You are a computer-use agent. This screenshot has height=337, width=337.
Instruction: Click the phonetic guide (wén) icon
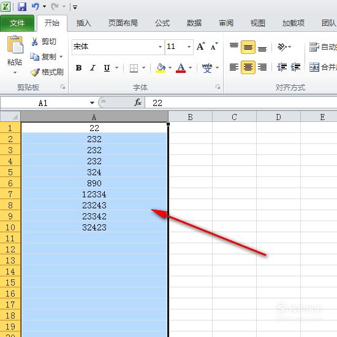207,68
